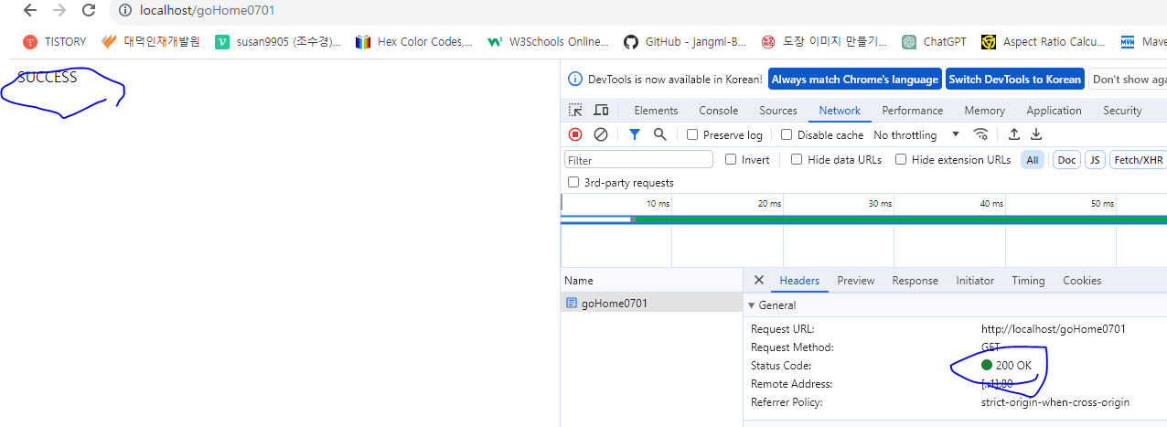Enable the Disable cache checkbox

[787, 134]
